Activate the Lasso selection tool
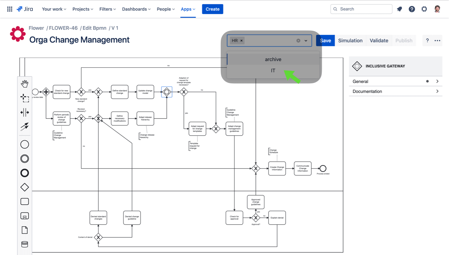 tap(25, 98)
